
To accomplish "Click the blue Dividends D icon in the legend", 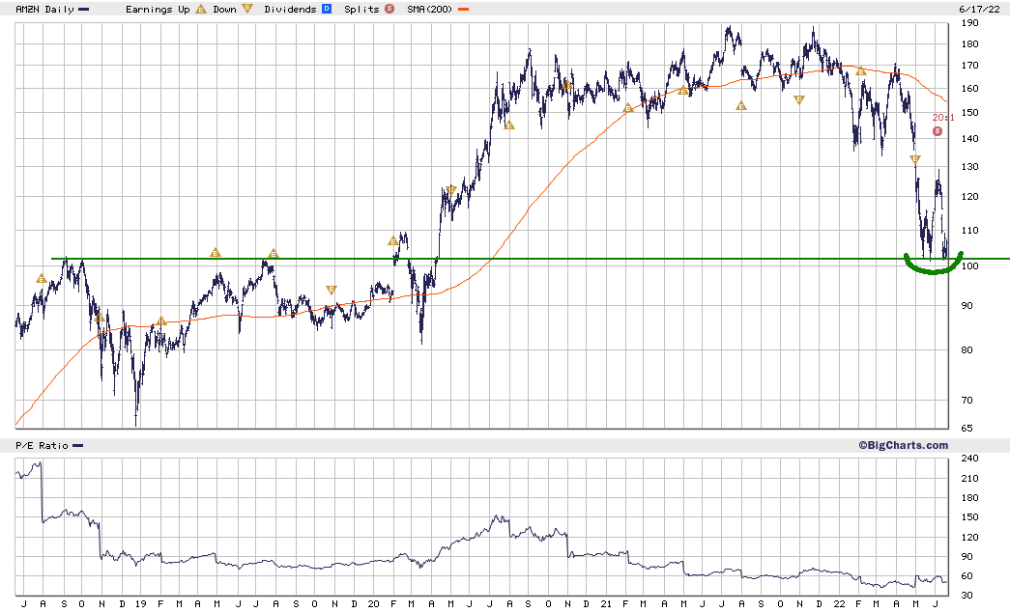I will [327, 9].
